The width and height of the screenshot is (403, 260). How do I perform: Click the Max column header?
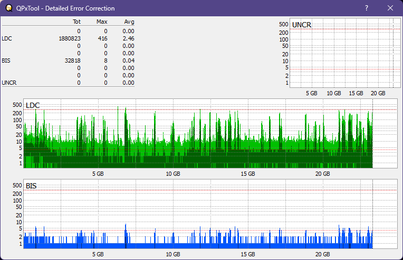point(102,22)
